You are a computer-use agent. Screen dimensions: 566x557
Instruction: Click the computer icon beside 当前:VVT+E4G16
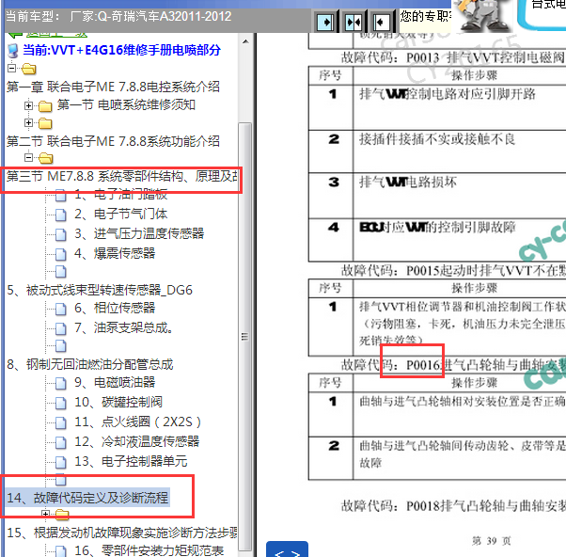coord(13,51)
